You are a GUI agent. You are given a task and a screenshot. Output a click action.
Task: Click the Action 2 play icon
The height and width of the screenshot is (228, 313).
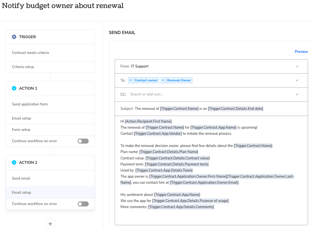[14, 162]
